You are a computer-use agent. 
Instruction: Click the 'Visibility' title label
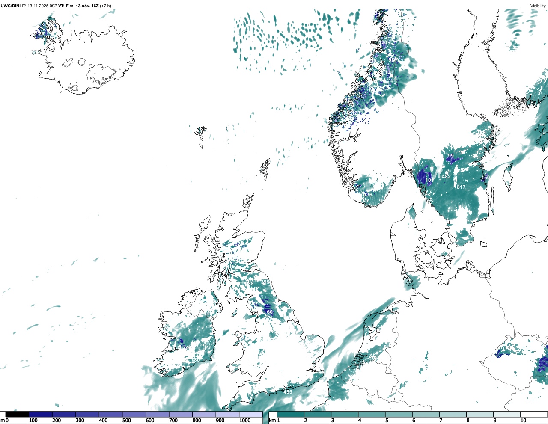coord(538,6)
